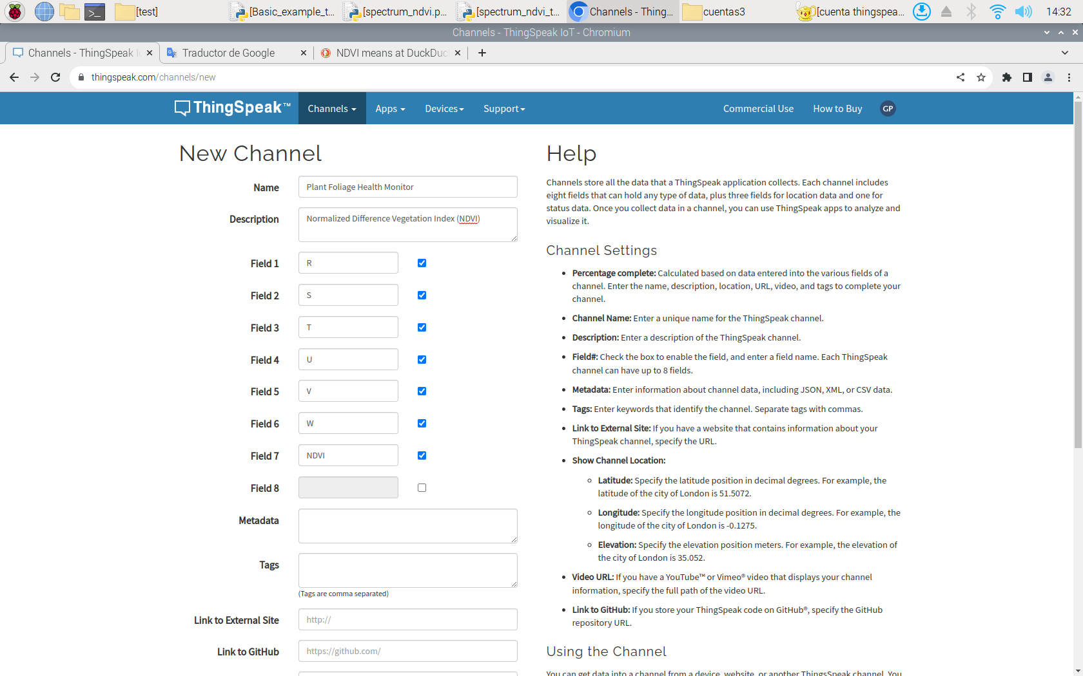The image size is (1083, 676).
Task: Click the Tags text area
Action: 407,570
